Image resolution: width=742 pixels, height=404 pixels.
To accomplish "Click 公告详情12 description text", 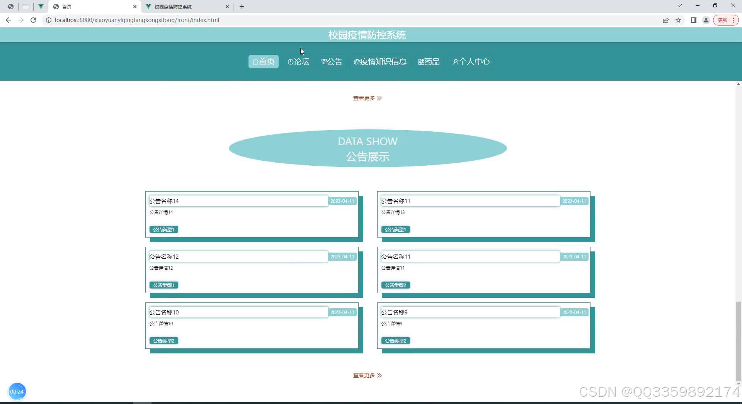I will coord(161,268).
